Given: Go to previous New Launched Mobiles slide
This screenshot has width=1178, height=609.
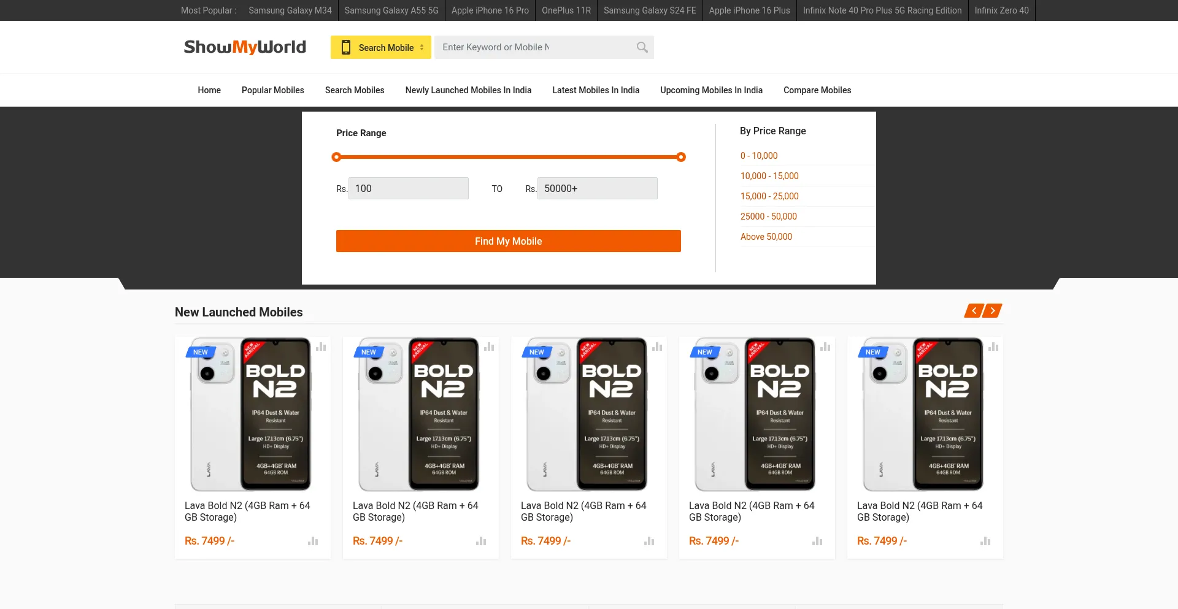Looking at the screenshot, I should pyautogui.click(x=974, y=311).
